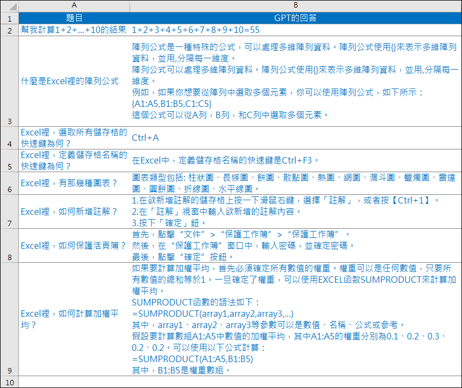Select row 7 header
Image resolution: width=462 pixels, height=388 pixels.
coord(9,212)
